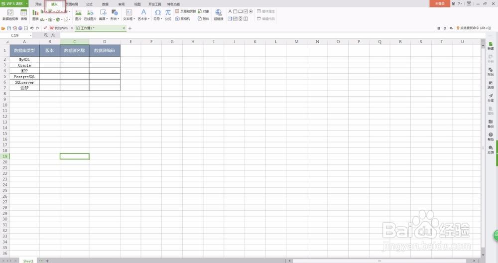This screenshot has height=263, width=498.
Task: Click the vertical scrollbar down arrow
Action: point(483,255)
